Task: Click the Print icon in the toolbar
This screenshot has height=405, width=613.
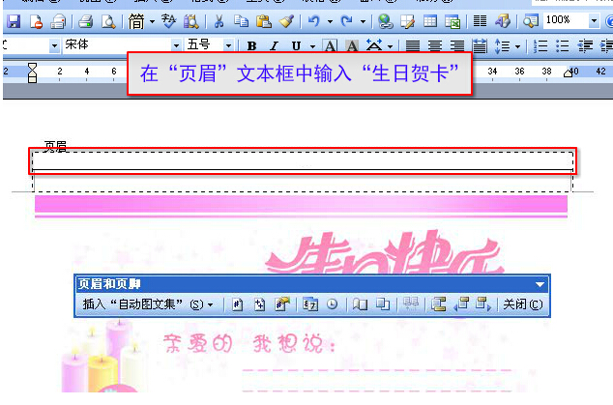Action: (x=85, y=20)
